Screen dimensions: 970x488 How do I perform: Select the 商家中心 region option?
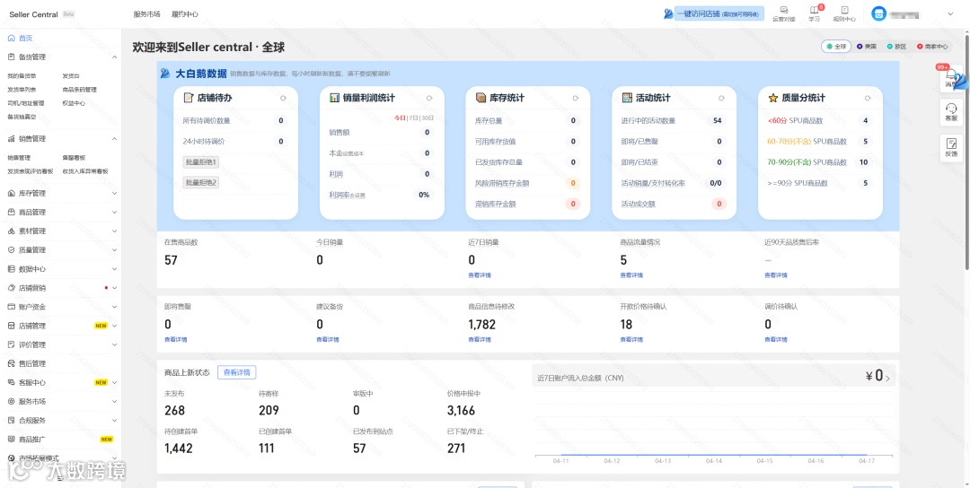click(x=932, y=47)
